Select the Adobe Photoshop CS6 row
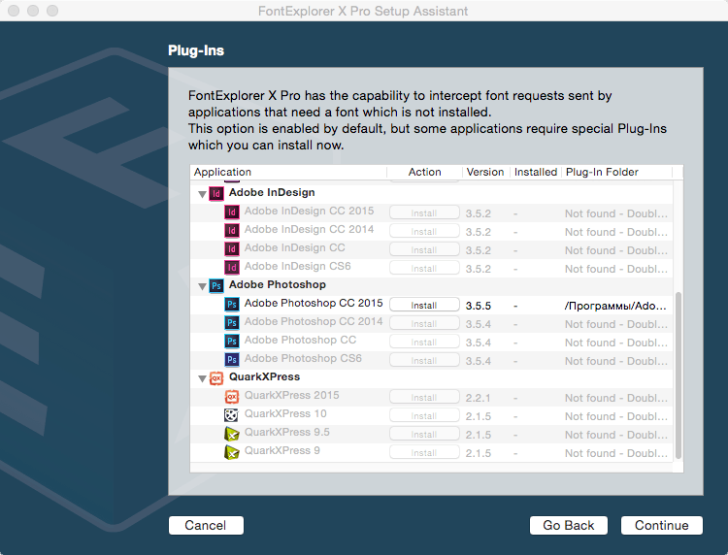Image resolution: width=728 pixels, height=555 pixels. click(x=431, y=360)
